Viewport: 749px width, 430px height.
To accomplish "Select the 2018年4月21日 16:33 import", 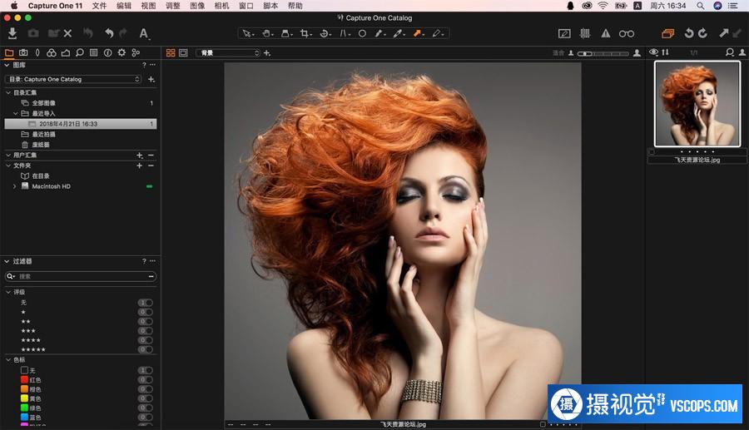I will tap(80, 124).
